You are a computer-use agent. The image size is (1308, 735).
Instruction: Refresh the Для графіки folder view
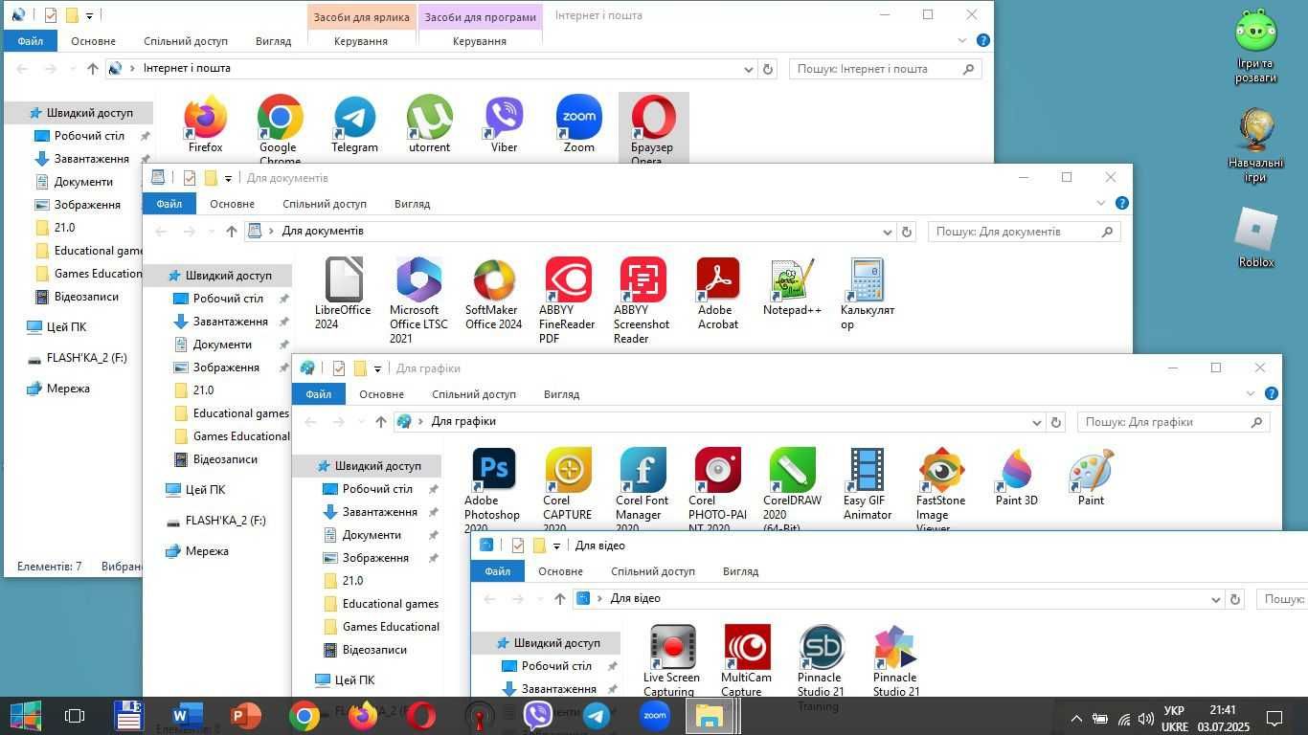[1056, 422]
